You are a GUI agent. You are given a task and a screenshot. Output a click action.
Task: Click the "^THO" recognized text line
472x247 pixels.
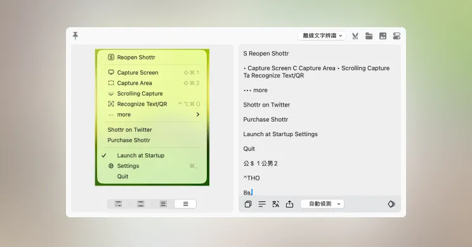[x=251, y=178]
